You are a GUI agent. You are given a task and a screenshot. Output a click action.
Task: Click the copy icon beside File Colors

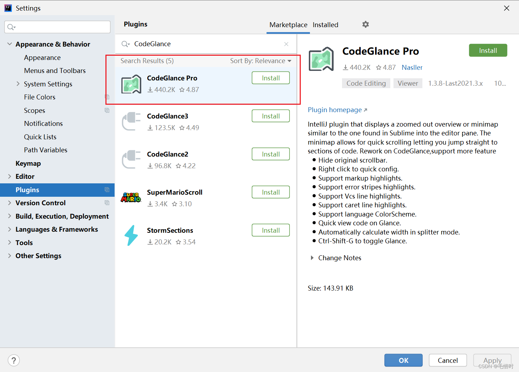point(107,97)
